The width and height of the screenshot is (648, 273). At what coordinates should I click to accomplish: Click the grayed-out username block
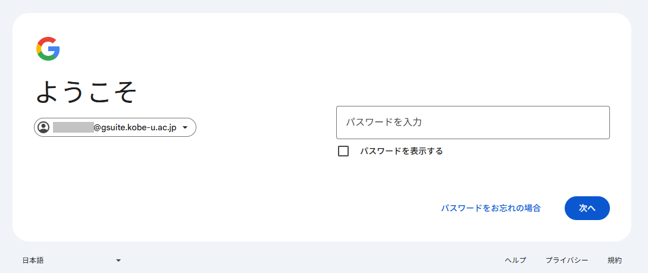point(73,127)
